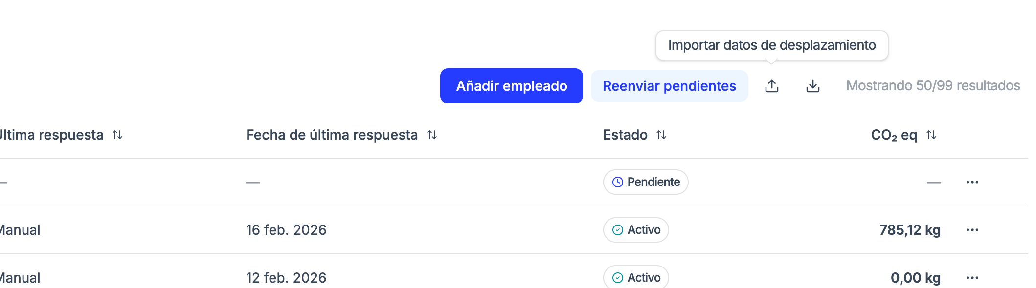Click the Importar datos de desplazamiento tooltip

[x=772, y=45]
